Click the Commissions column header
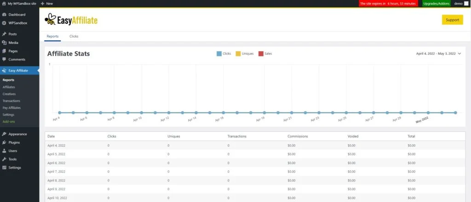The height and width of the screenshot is (202, 471). point(298,136)
